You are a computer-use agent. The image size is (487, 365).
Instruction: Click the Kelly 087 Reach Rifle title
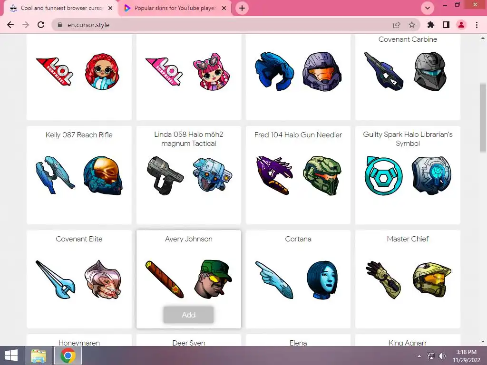(79, 135)
